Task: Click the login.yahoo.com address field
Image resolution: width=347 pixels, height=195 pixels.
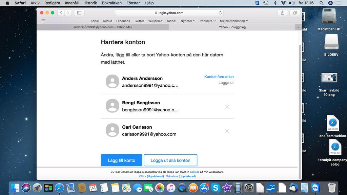Action: click(169, 13)
